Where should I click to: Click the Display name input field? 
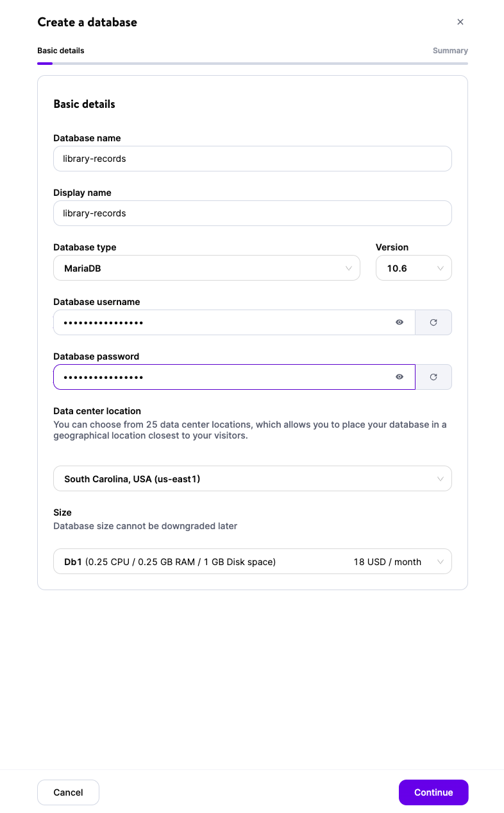pyautogui.click(x=252, y=213)
